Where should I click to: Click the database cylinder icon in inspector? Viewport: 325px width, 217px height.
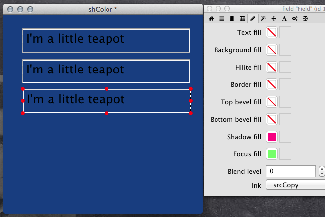pos(232,19)
